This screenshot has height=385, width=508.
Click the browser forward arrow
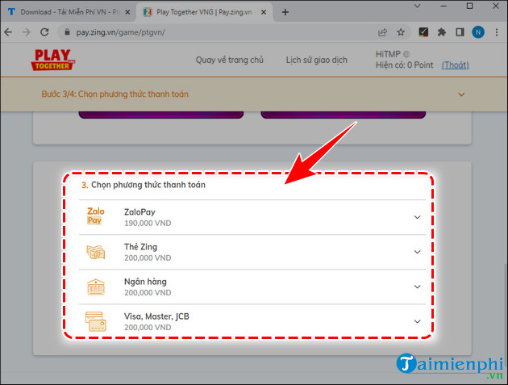point(27,32)
